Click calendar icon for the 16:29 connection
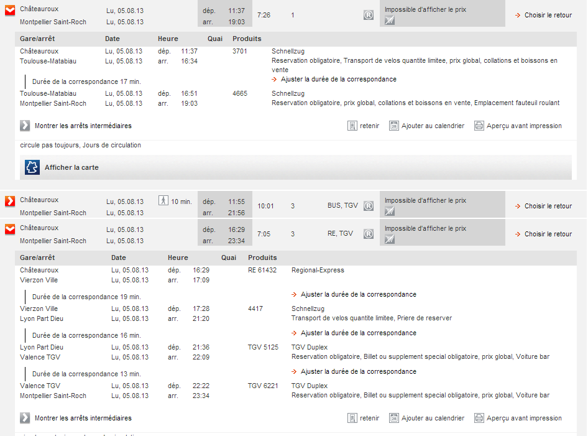Viewport: 588px width, 436px height. 394,418
